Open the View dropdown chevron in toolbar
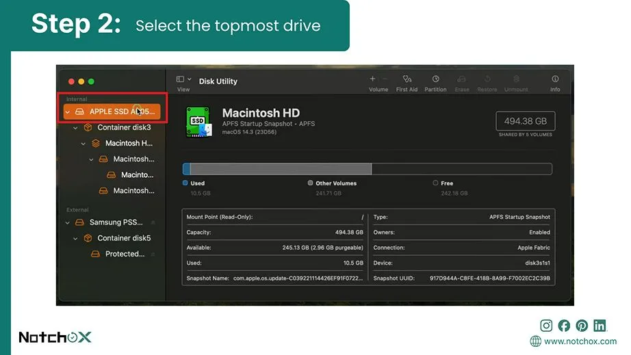The width and height of the screenshot is (631, 355). pos(189,79)
